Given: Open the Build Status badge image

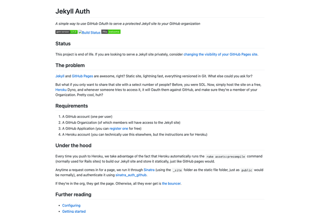Looking at the screenshot, I should [x=89, y=32].
